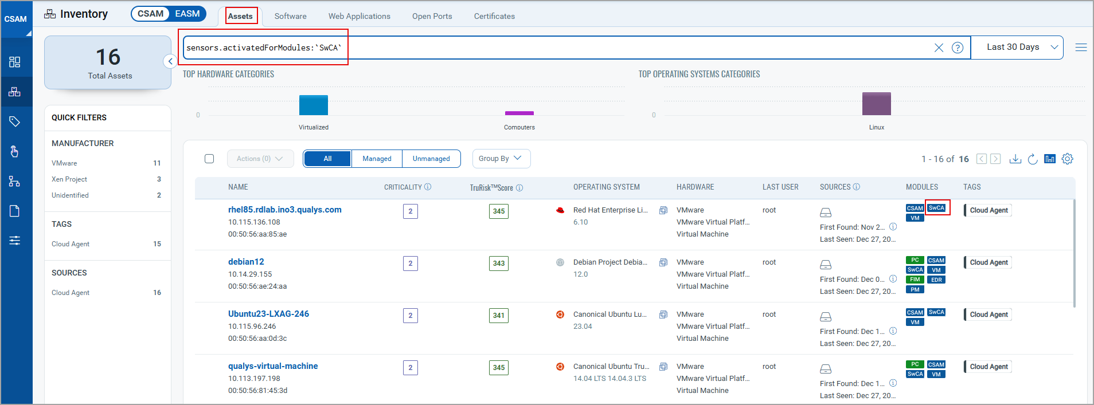Show Criticality column info icon

pos(428,187)
